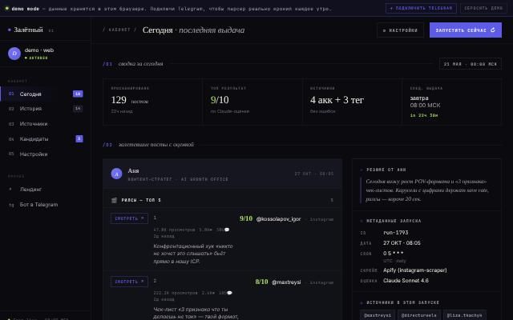Viewport: 513px width, 320px height.
Task: Click Смотреть for post number 1
Action: (x=129, y=218)
